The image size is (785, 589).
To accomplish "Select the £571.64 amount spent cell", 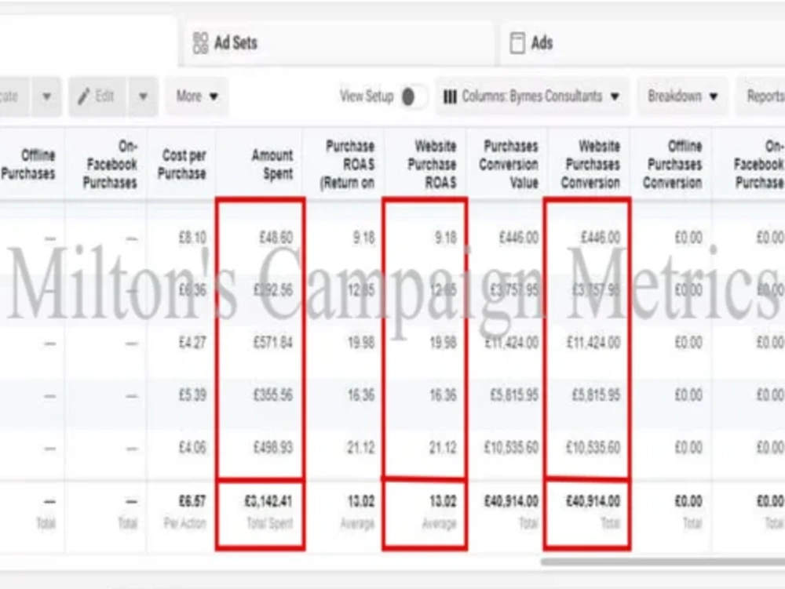I will pyautogui.click(x=273, y=343).
